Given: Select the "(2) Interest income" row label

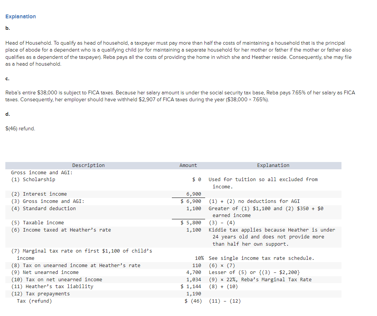Looking at the screenshot, I should 39,194.
